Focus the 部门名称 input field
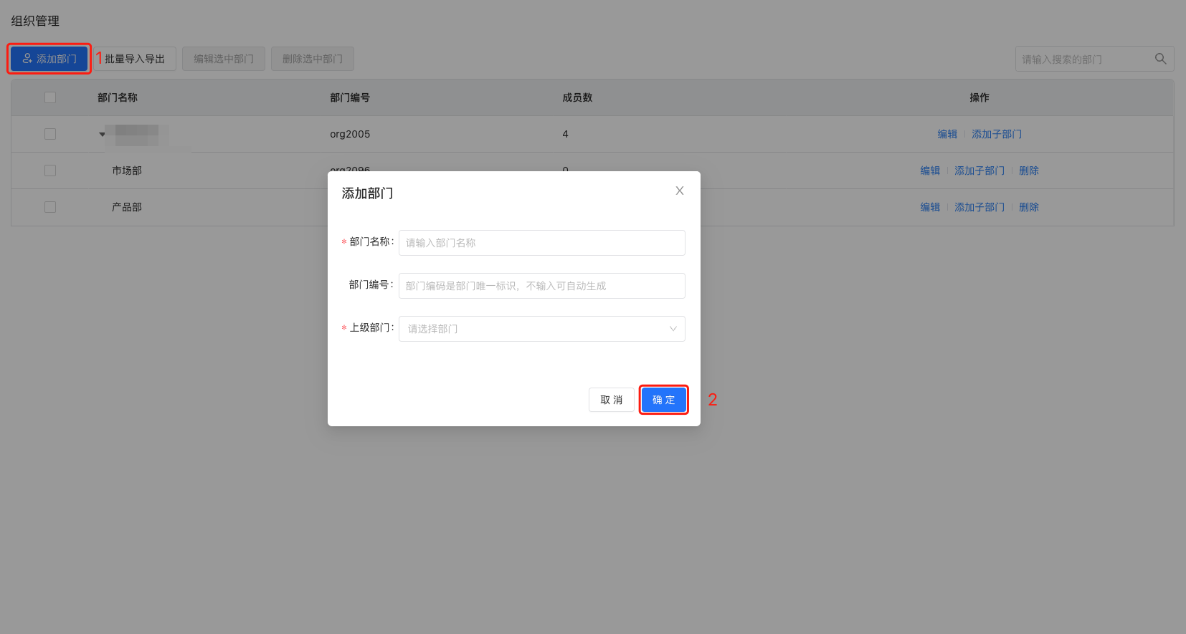 pyautogui.click(x=541, y=243)
